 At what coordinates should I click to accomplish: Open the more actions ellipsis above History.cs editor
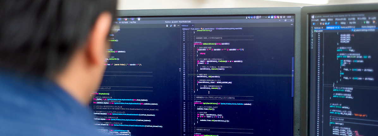pos(292,25)
